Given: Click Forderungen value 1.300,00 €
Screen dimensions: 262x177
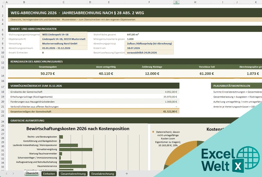Looking at the screenshot, I should (171, 102).
